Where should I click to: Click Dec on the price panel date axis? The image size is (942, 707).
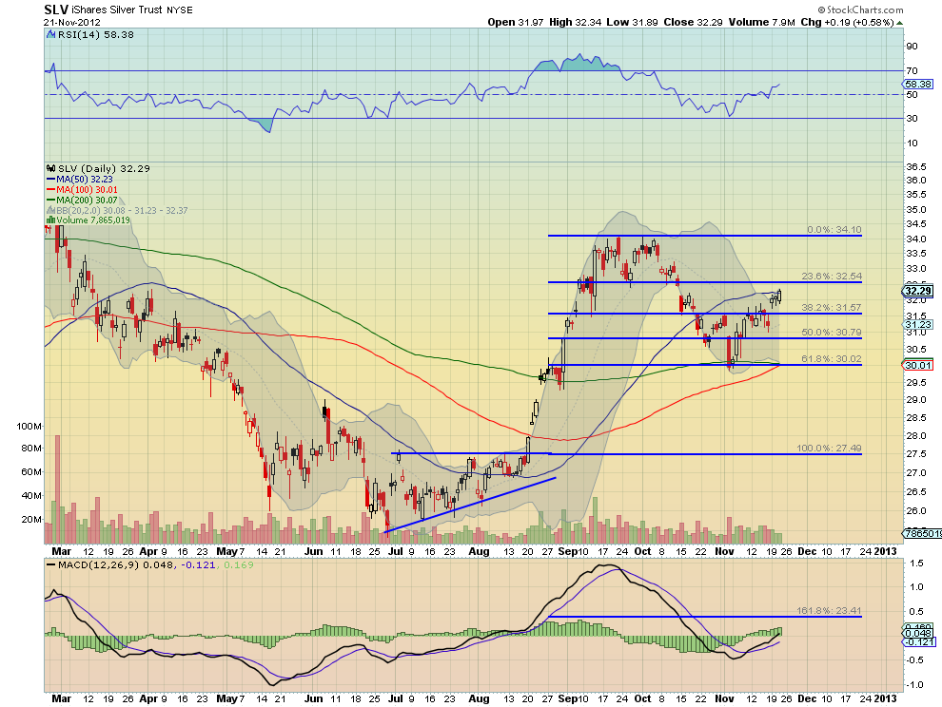pyautogui.click(x=807, y=551)
